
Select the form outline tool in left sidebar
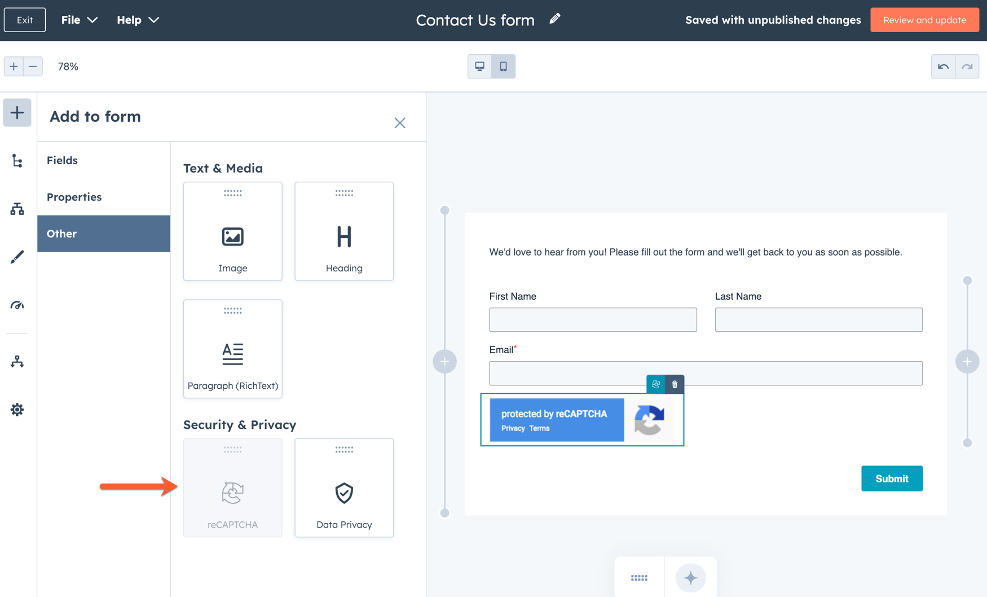[x=17, y=161]
